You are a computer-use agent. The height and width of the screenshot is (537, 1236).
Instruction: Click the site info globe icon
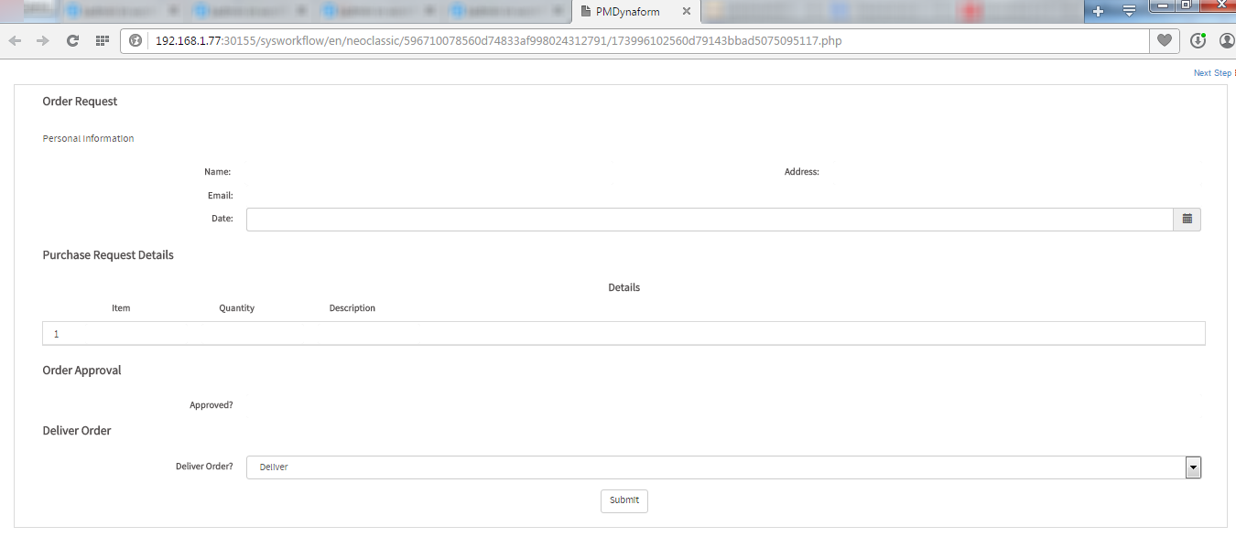pos(136,41)
